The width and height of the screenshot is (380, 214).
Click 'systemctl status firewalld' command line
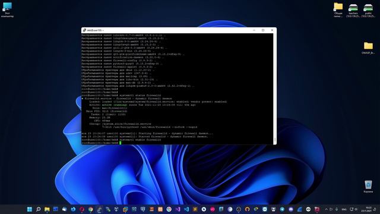(140, 95)
